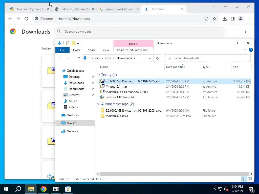Viewport: 259px width, 194px height.
Task: Select the MorshuTalk-GUI-Windows-0.0.1 zip file
Action: 175,92
